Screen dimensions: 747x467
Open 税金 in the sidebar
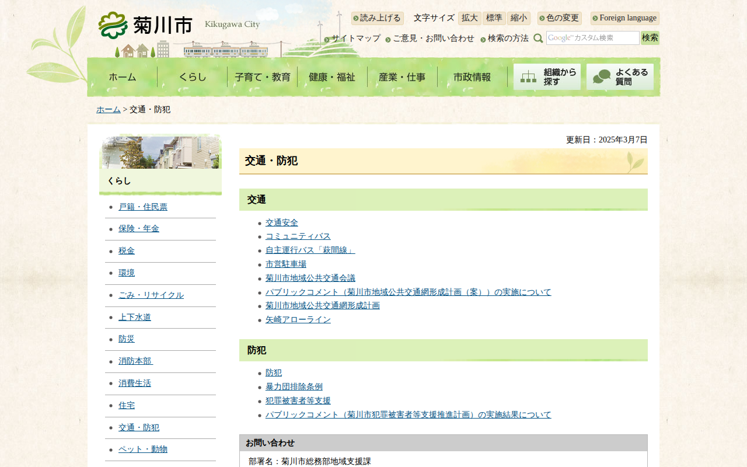click(127, 251)
